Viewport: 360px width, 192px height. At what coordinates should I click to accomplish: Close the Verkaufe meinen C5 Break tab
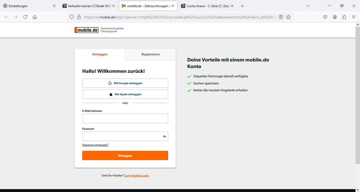point(114,6)
